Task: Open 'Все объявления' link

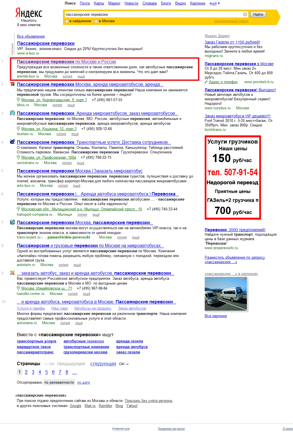Action: point(31,37)
